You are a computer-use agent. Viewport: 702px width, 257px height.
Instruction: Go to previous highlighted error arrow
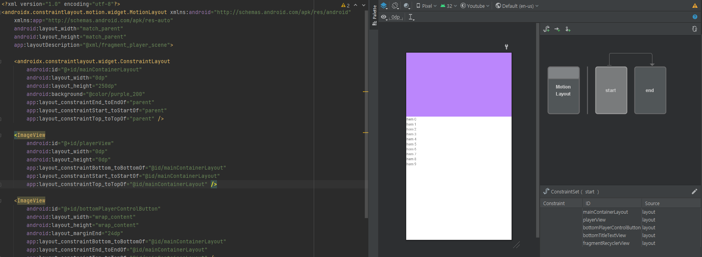355,5
